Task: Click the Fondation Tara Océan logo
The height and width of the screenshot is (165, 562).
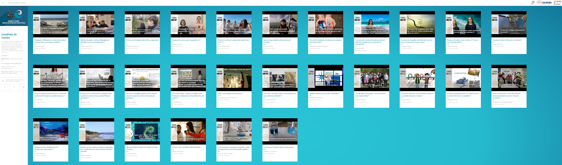Action: (544, 3)
